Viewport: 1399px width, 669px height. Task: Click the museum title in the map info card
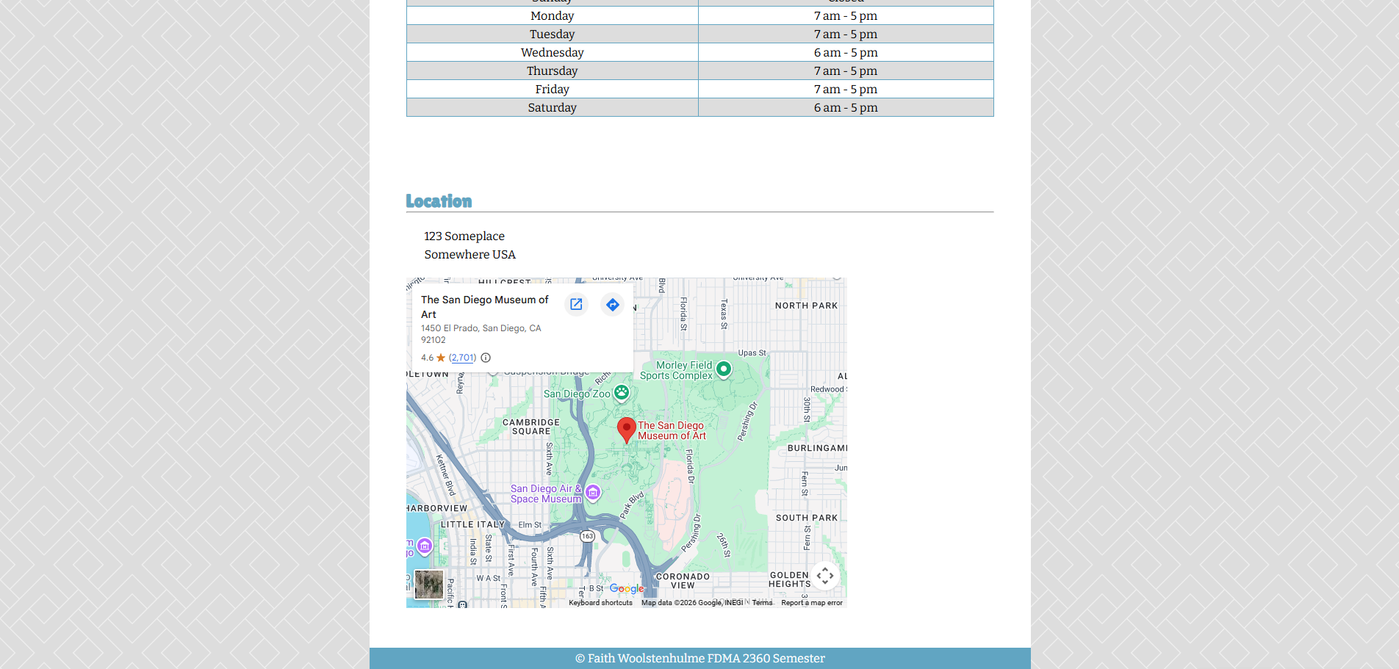[x=485, y=307]
